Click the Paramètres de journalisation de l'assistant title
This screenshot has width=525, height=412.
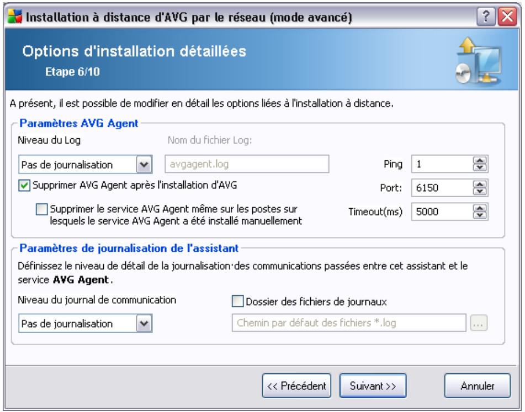(129, 248)
